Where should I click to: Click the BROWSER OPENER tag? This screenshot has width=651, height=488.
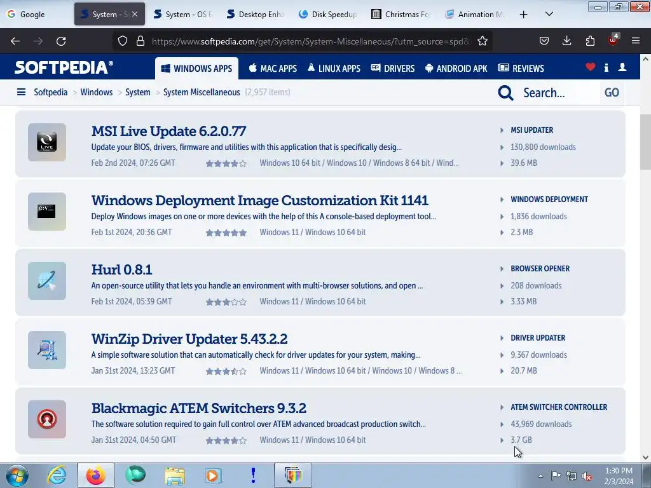[540, 269]
